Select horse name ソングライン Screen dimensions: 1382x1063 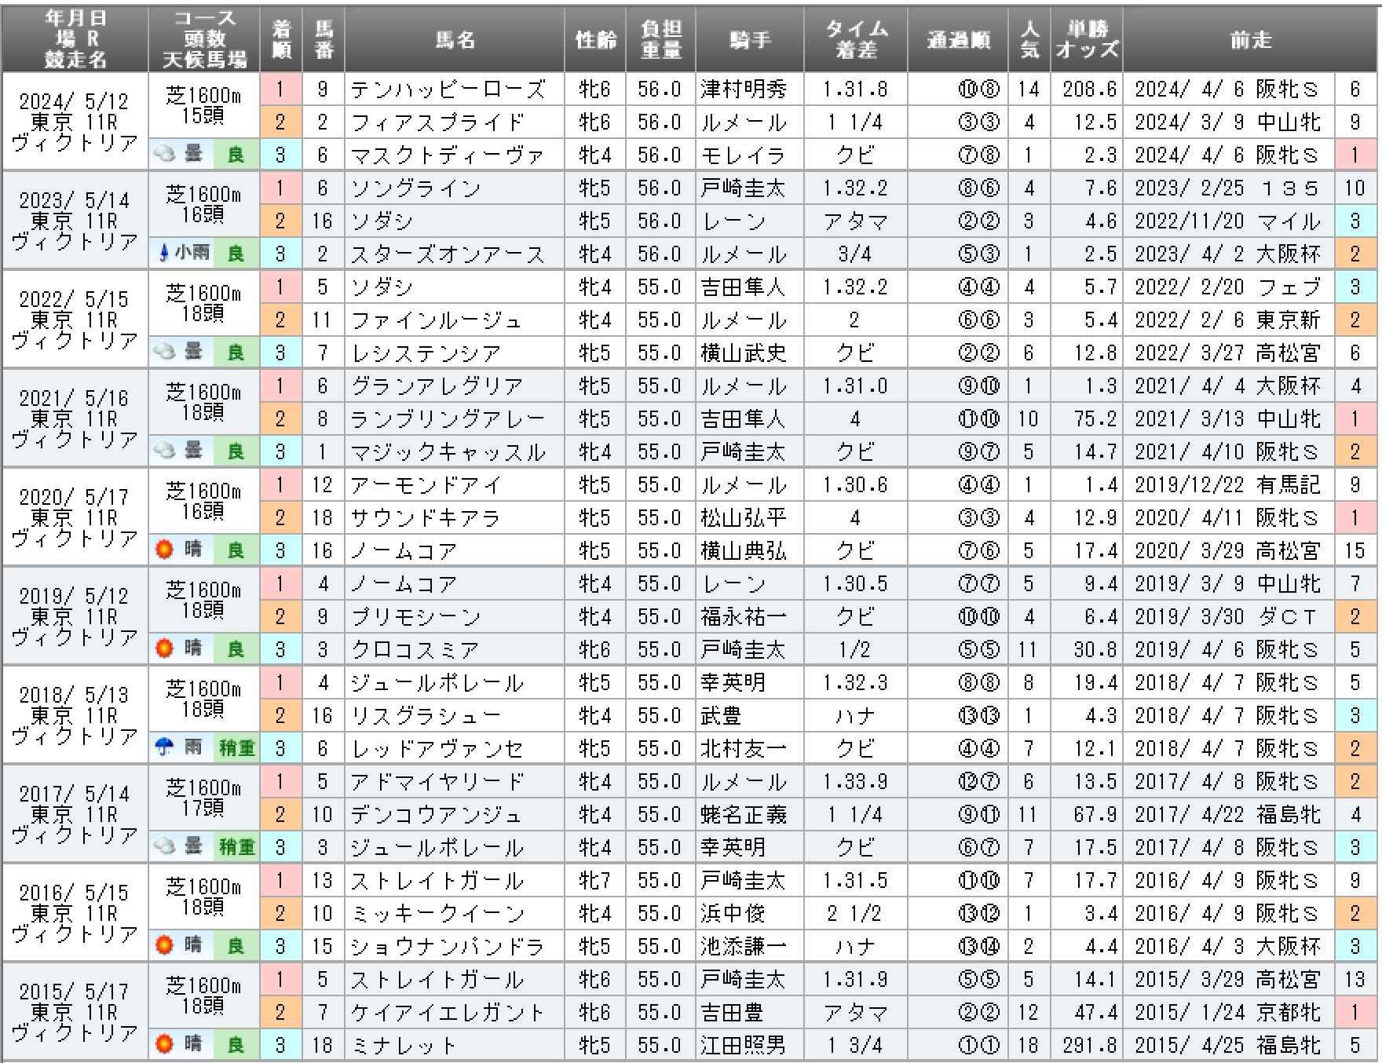point(415,188)
